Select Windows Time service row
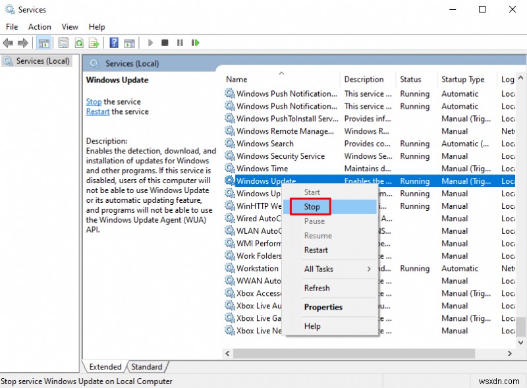527x388 pixels. tap(370, 169)
